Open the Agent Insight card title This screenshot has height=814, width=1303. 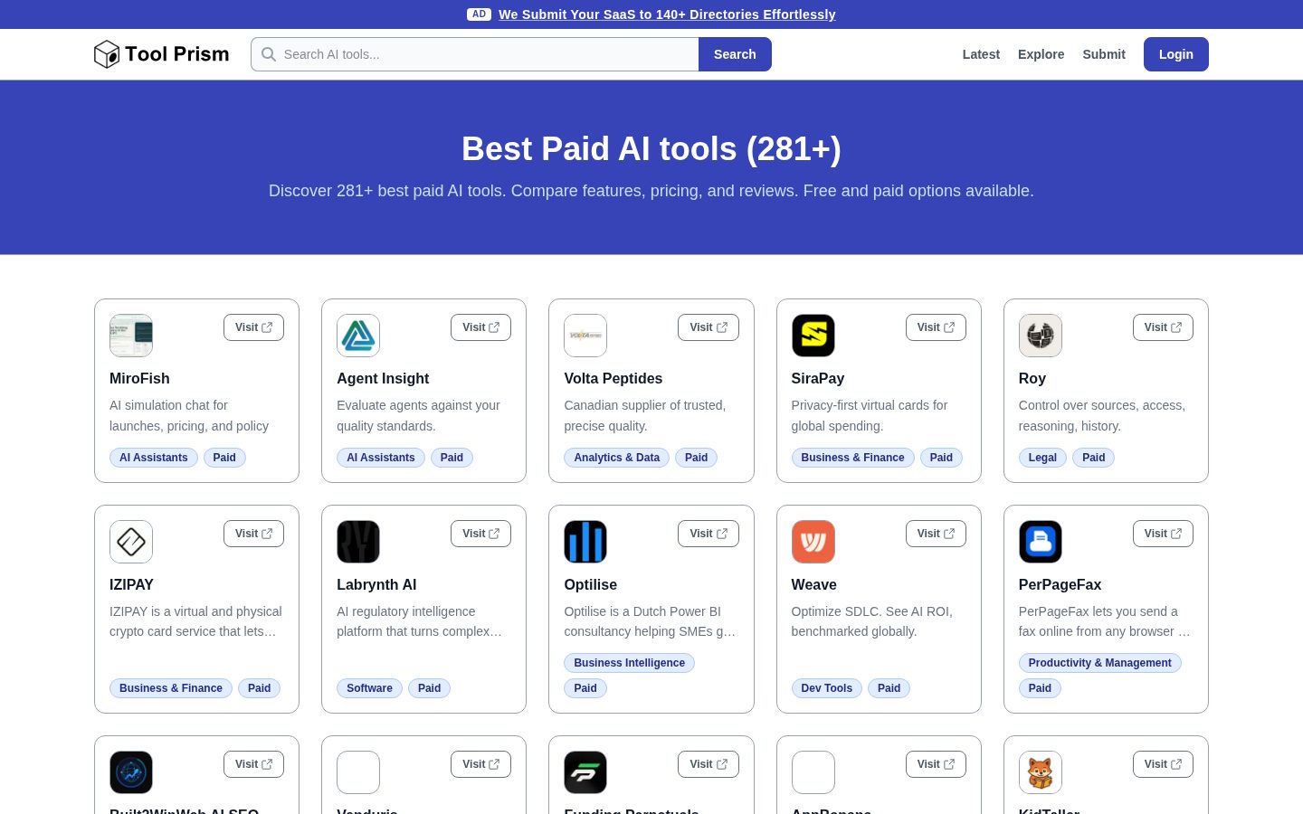pyautogui.click(x=383, y=378)
